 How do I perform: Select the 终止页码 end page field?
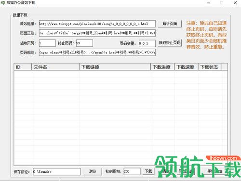[84, 43]
